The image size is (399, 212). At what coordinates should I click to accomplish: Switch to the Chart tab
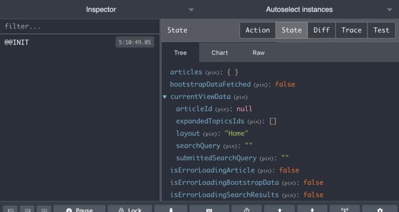219,53
